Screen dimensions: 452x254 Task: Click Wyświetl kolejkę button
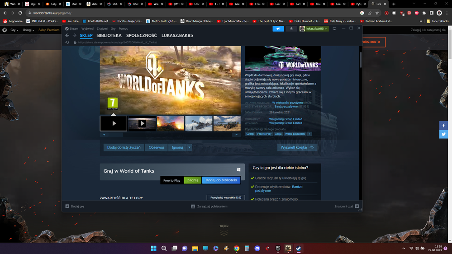coord(297,147)
